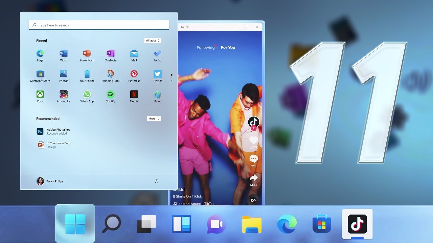433x243 pixels.
Task: Open the recommended Adobe Photoshop item
Action: (54, 131)
